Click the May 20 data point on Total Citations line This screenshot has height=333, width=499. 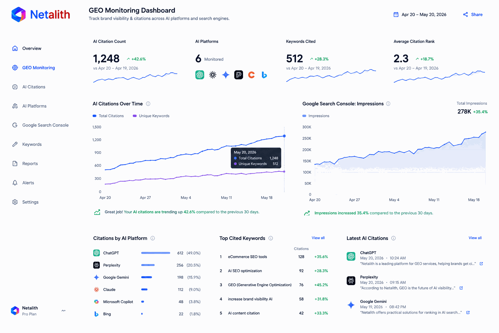point(284,136)
